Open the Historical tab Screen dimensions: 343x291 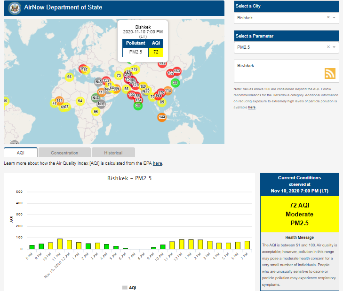point(113,153)
